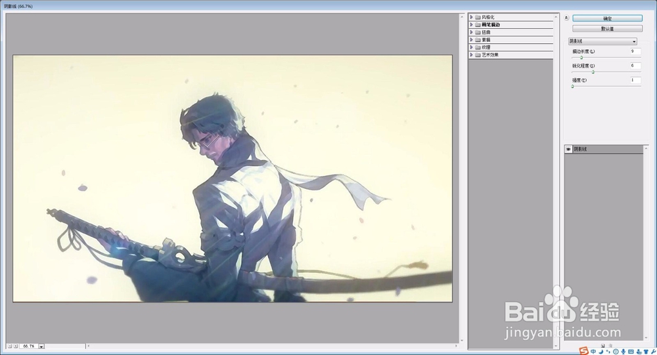Click the shirt skin icon in IME bar
Screen dimensions: 657x355
[646, 352]
